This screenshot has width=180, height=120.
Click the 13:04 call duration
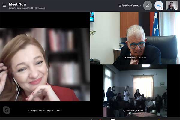coord(31,8)
